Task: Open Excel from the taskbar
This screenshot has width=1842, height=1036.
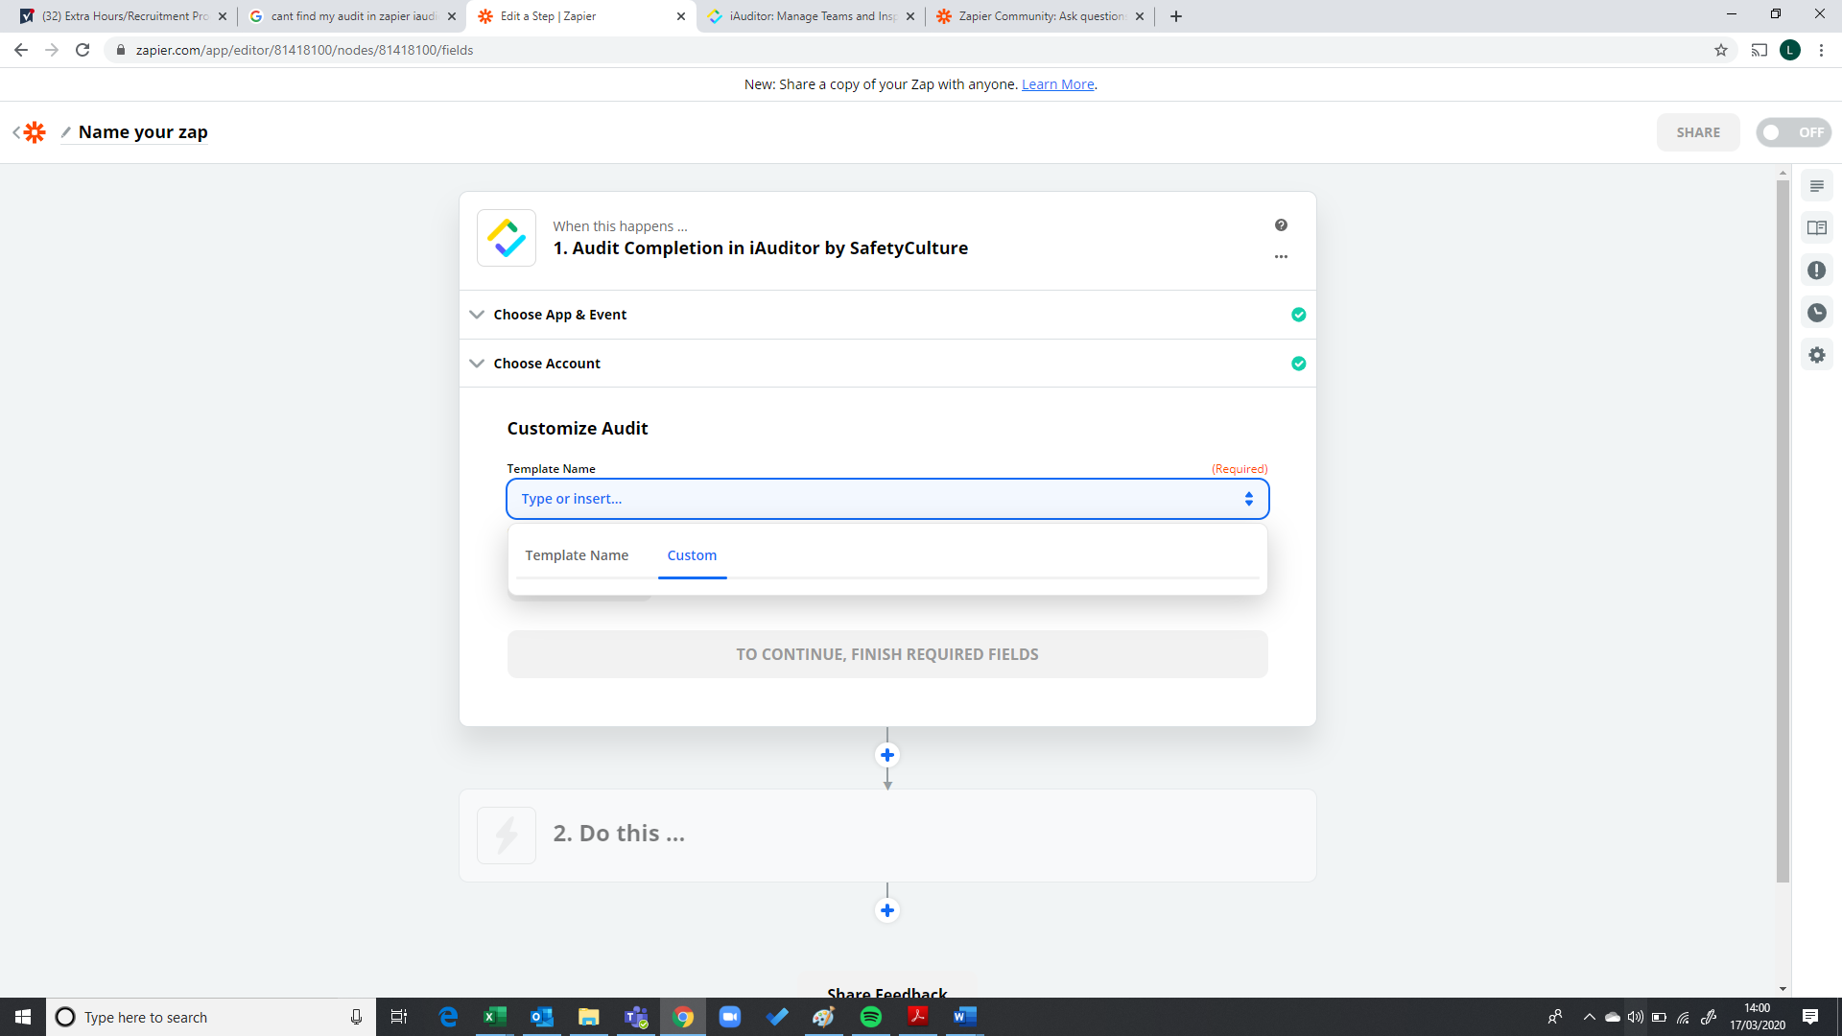Action: pyautogui.click(x=495, y=1017)
